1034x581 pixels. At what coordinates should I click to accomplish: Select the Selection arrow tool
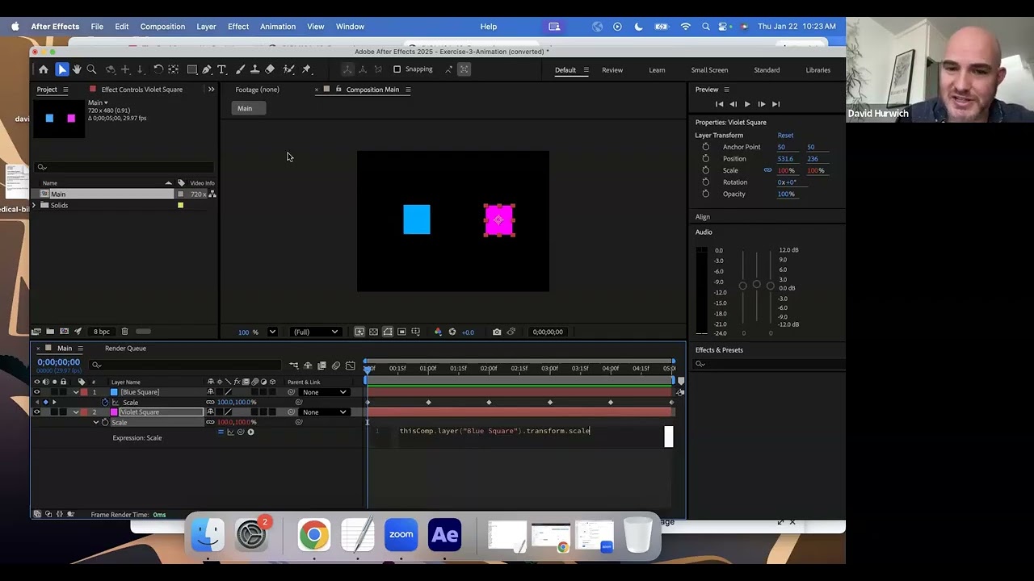click(62, 69)
